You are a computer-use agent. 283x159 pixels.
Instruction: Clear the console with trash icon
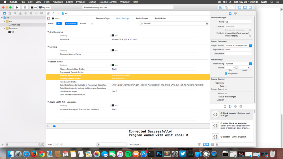200,144
